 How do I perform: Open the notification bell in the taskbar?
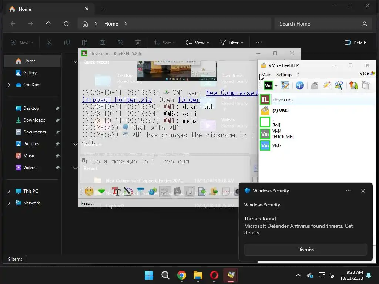click(x=369, y=275)
